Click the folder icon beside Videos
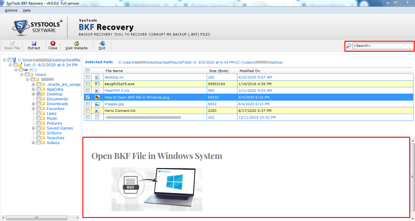The width and height of the screenshot is (415, 221). (43, 143)
